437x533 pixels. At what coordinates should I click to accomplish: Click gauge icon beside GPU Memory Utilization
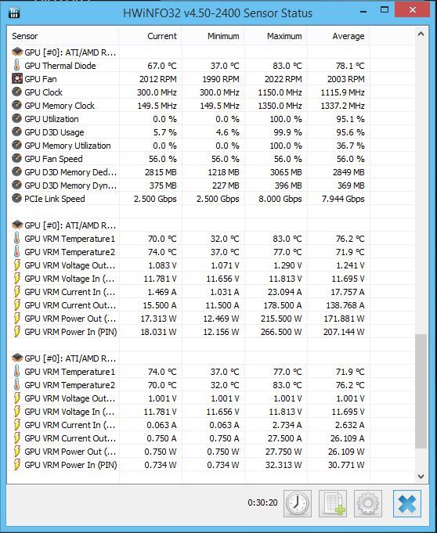[x=16, y=145]
